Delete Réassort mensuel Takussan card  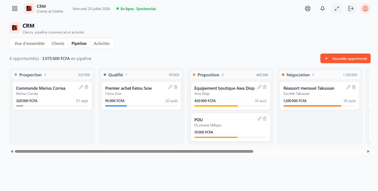coord(354,87)
